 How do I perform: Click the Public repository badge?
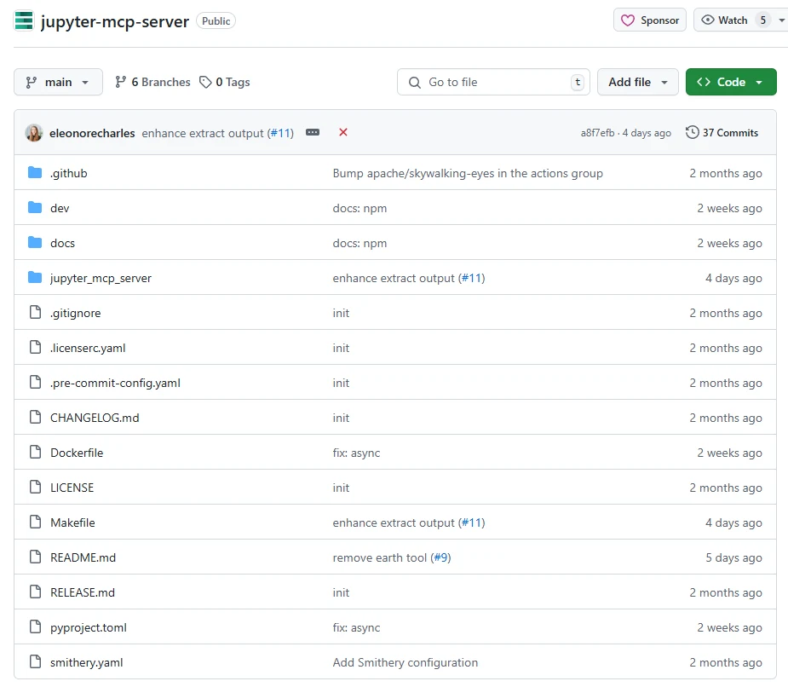(216, 20)
